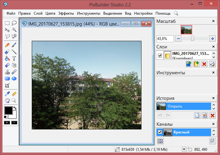220x155 pixels.
Task: Add a new container layer
Action: pos(196,64)
